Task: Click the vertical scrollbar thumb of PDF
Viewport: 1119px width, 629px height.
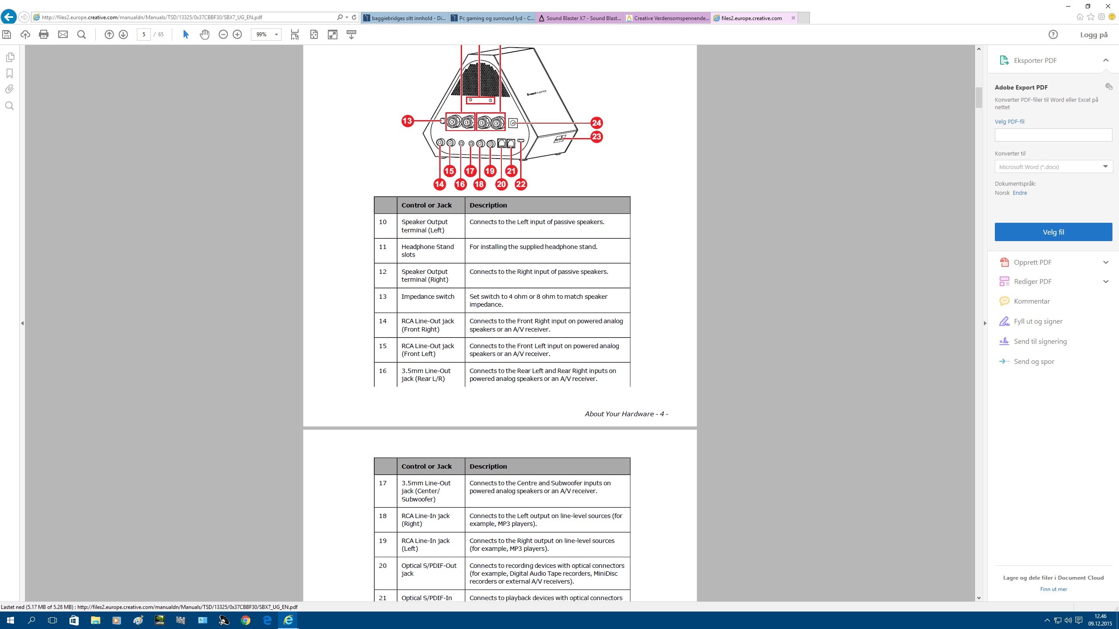Action: point(979,97)
